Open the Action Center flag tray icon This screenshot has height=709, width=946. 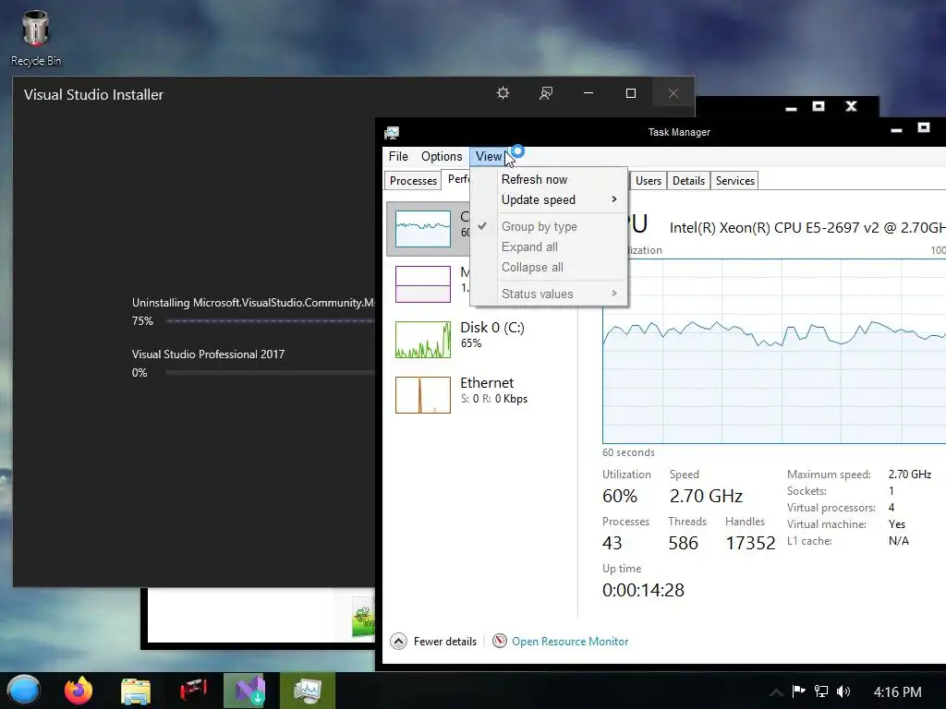pyautogui.click(x=799, y=691)
